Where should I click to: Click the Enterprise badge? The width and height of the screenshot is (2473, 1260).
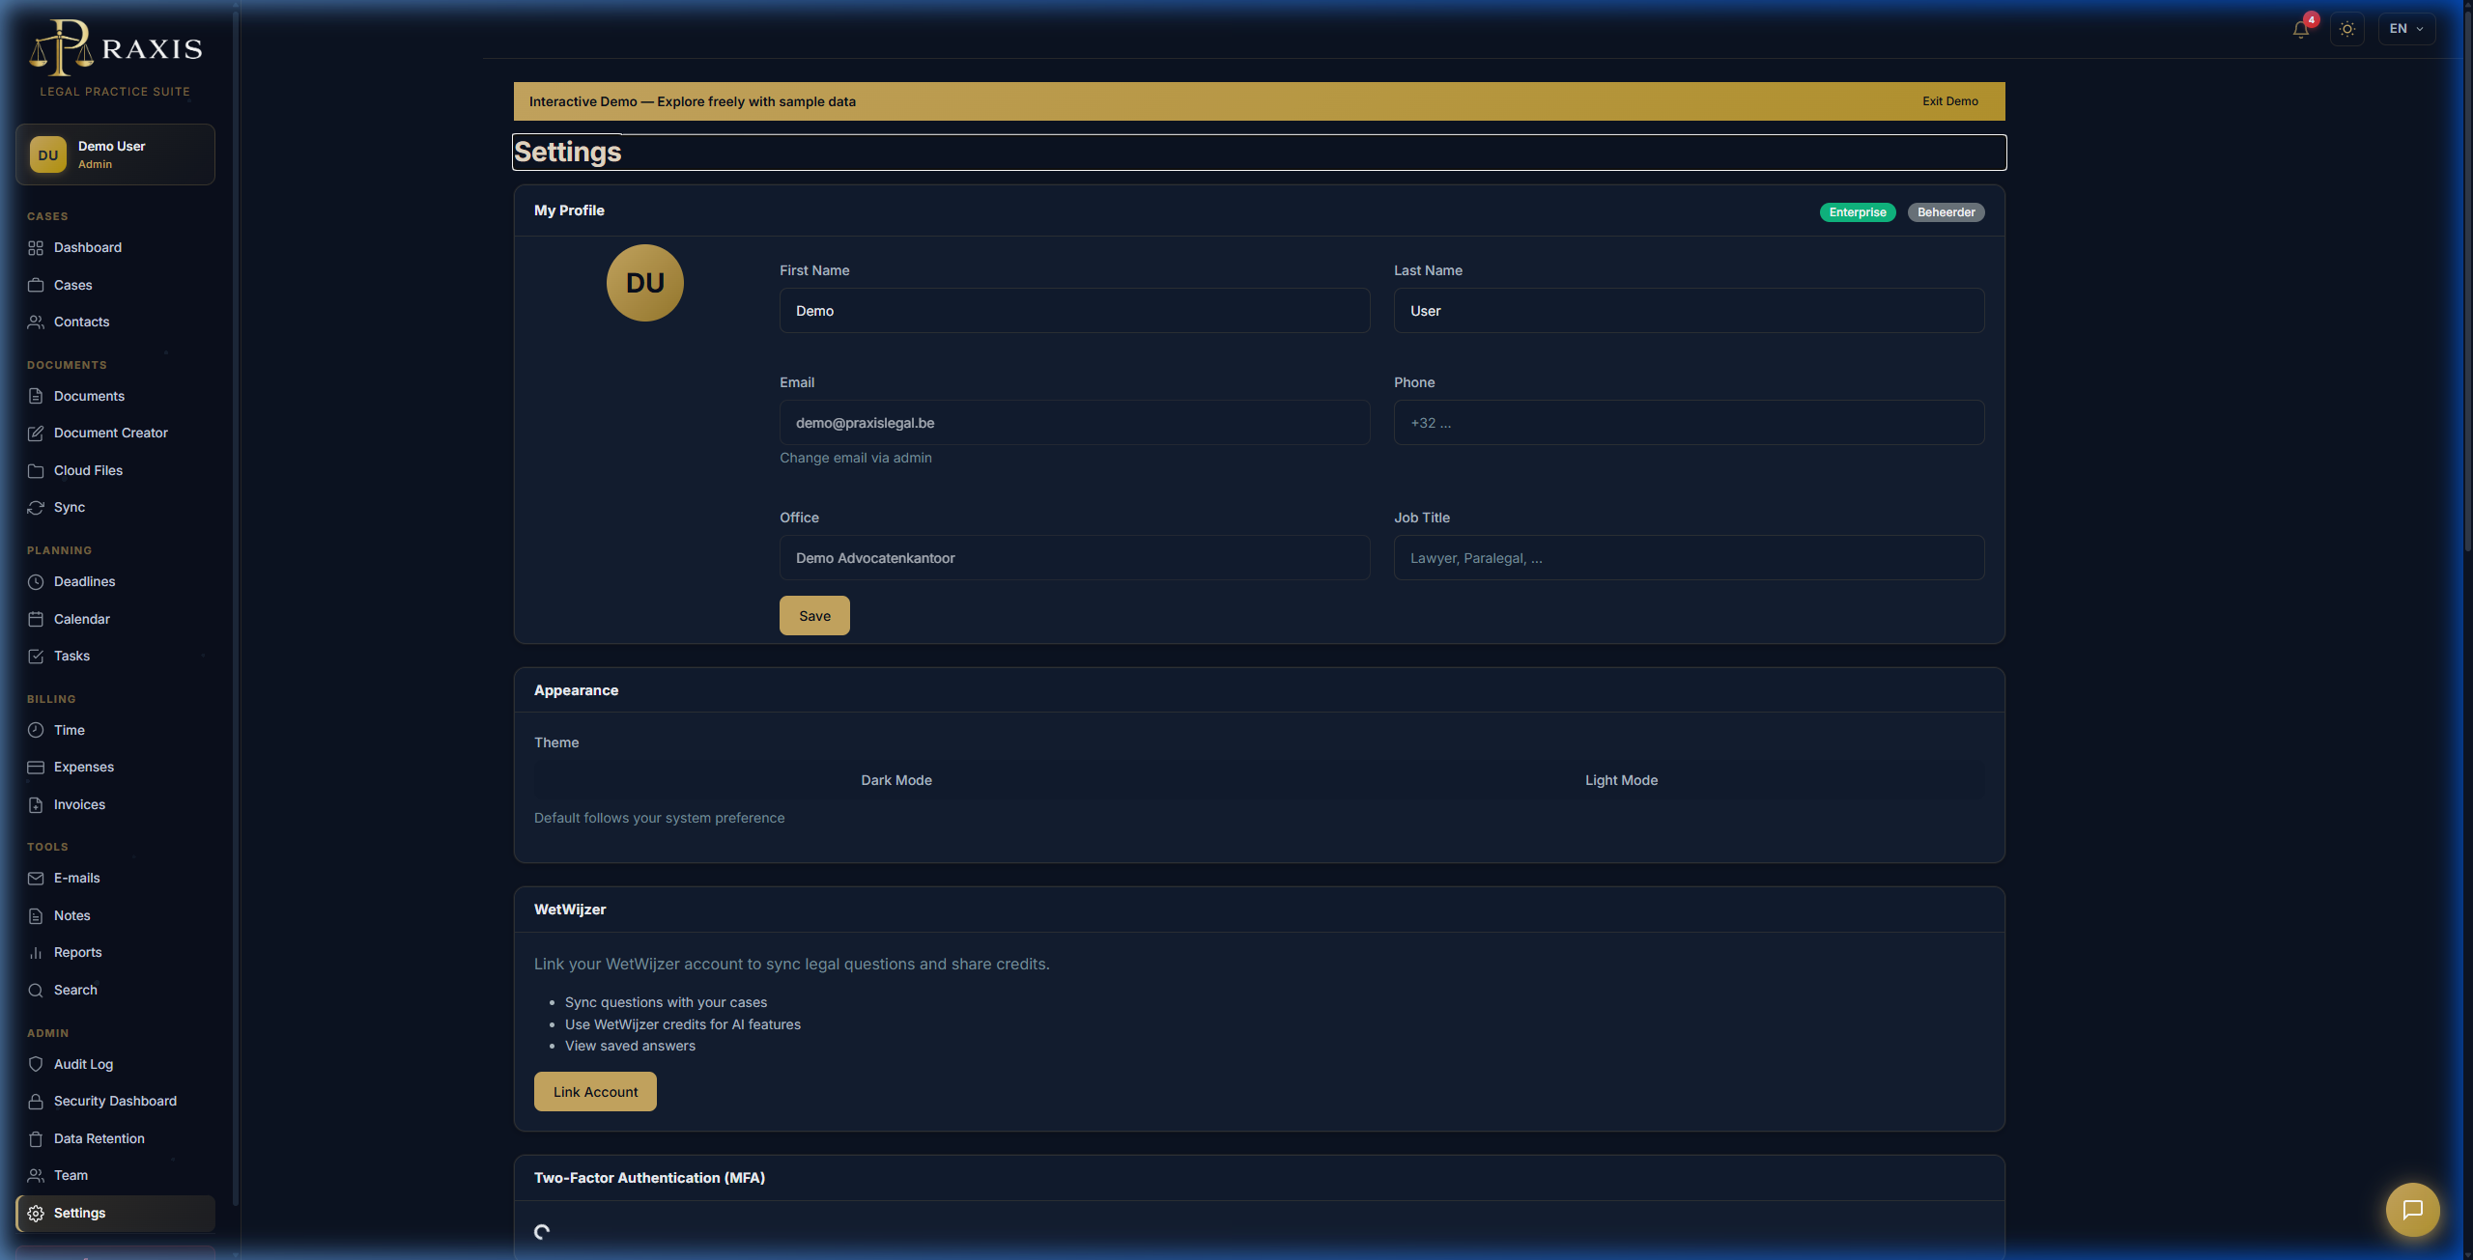1858,212
